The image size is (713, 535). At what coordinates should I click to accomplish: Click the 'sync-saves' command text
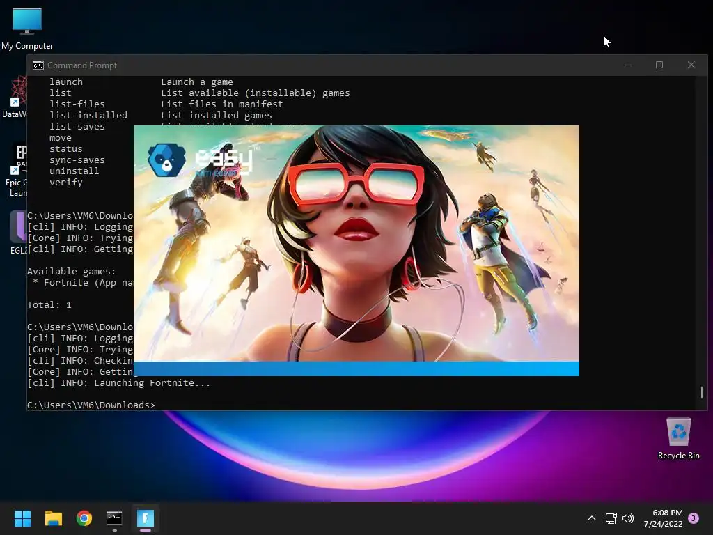click(x=77, y=160)
